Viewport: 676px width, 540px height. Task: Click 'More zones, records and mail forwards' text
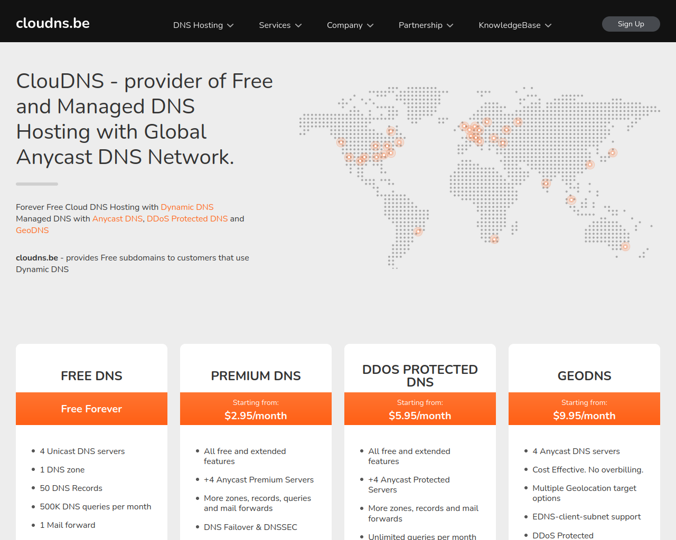(423, 514)
